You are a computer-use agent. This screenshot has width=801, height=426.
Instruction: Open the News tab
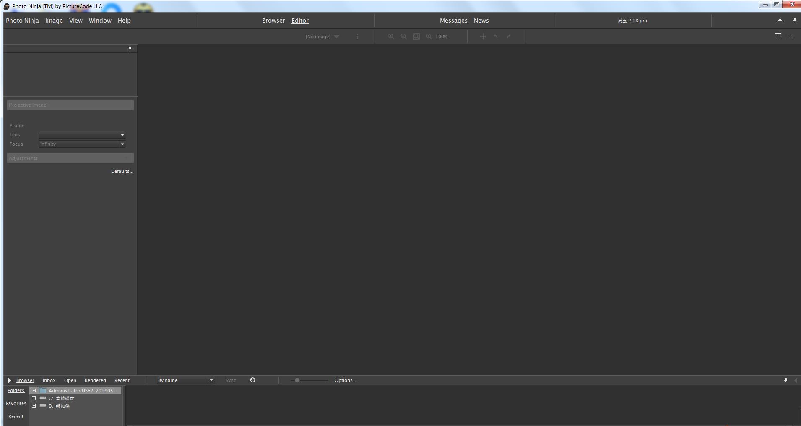point(481,21)
